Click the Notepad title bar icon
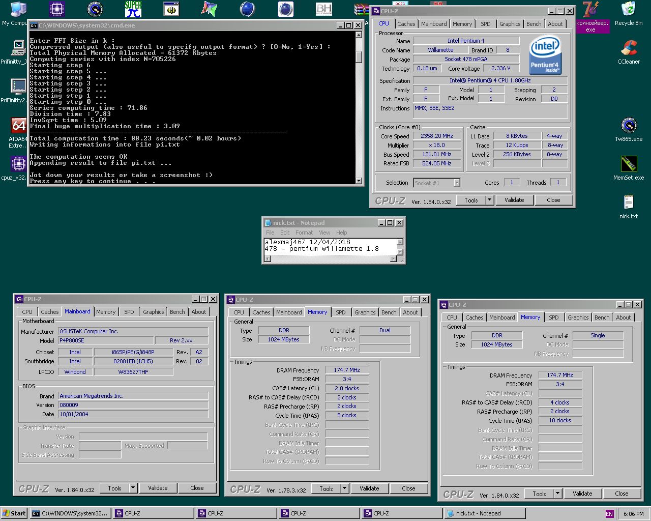651x521 pixels. pos(268,223)
